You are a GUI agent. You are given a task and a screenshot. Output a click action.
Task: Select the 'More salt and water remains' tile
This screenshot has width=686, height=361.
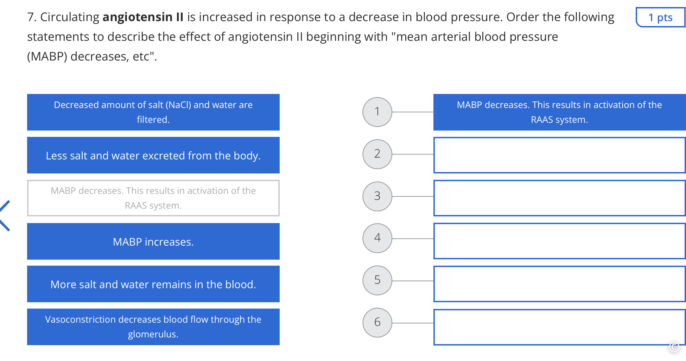(153, 284)
